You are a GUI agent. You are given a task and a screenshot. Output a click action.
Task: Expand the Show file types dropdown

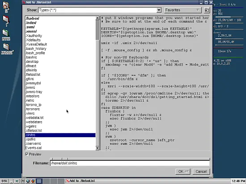tap(159, 10)
